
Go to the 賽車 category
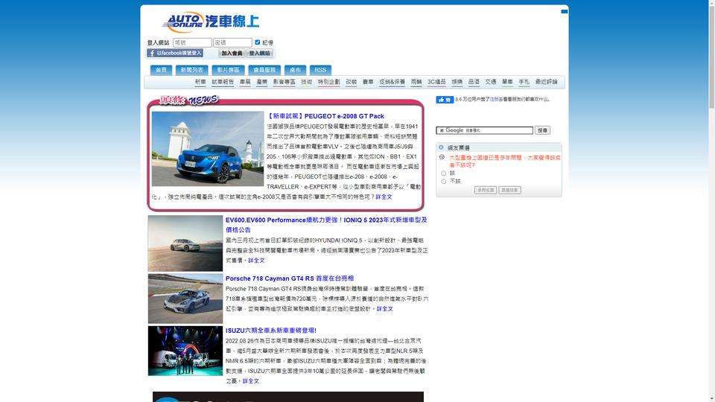click(x=368, y=82)
